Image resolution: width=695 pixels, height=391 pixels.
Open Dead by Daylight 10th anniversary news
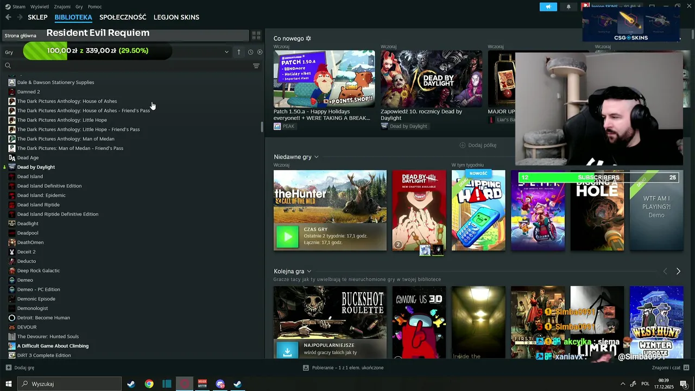tap(431, 79)
